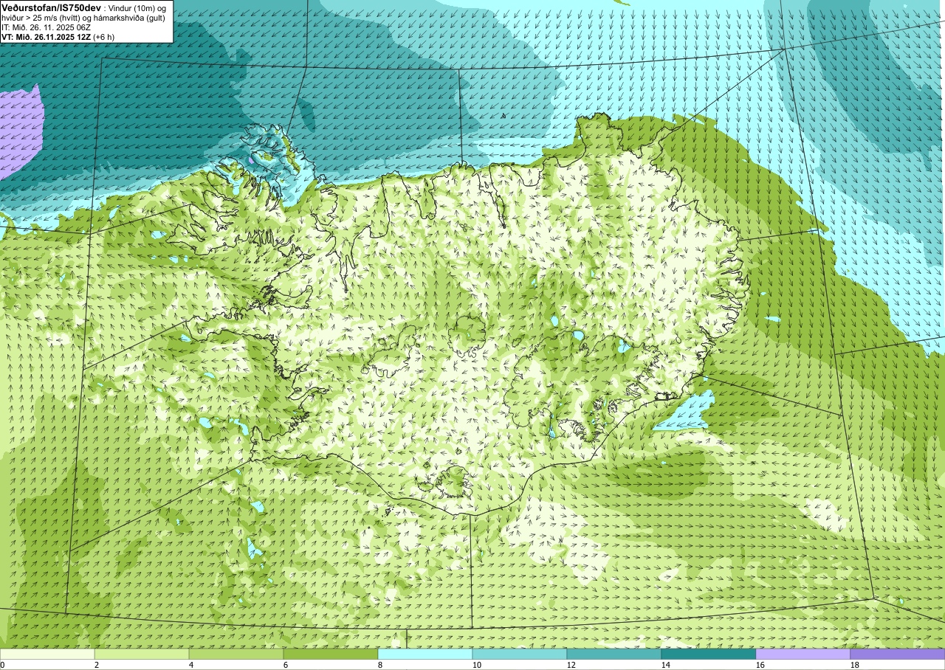This screenshot has height=670, width=945.
Task: Click the legend scale label "8"
Action: 380,665
